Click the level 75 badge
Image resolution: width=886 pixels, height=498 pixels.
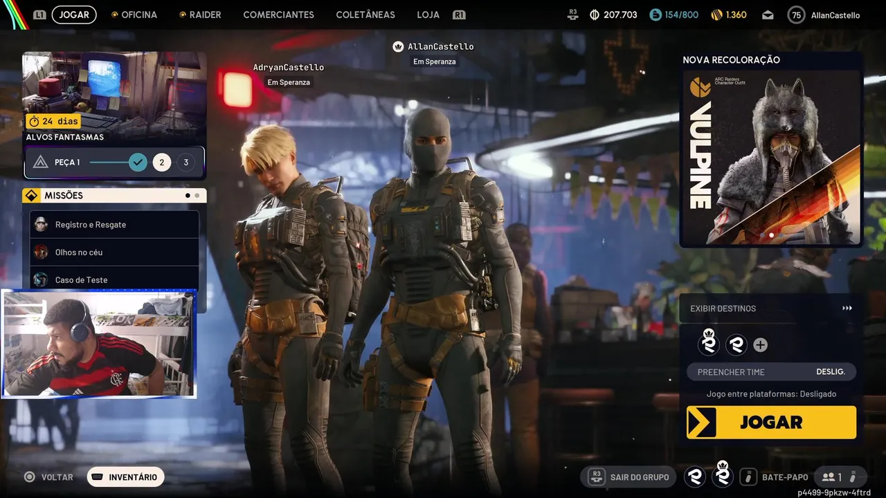797,15
